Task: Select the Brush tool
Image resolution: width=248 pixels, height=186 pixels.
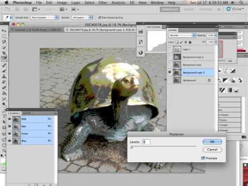Action: (x=4, y=71)
